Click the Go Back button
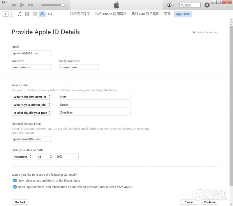The width and height of the screenshot is (233, 206). point(20,202)
